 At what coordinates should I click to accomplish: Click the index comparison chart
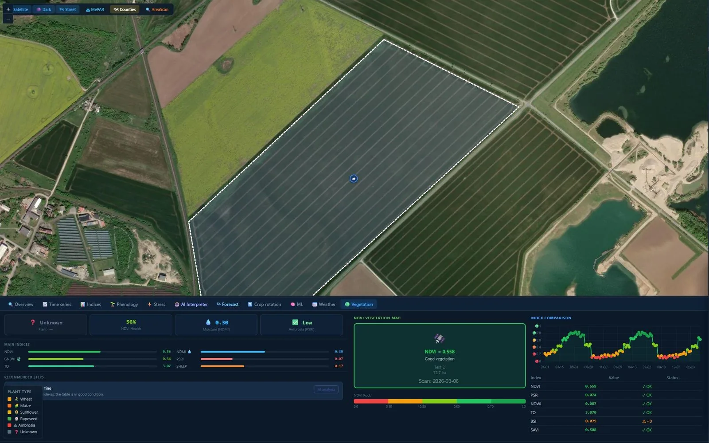(x=616, y=347)
